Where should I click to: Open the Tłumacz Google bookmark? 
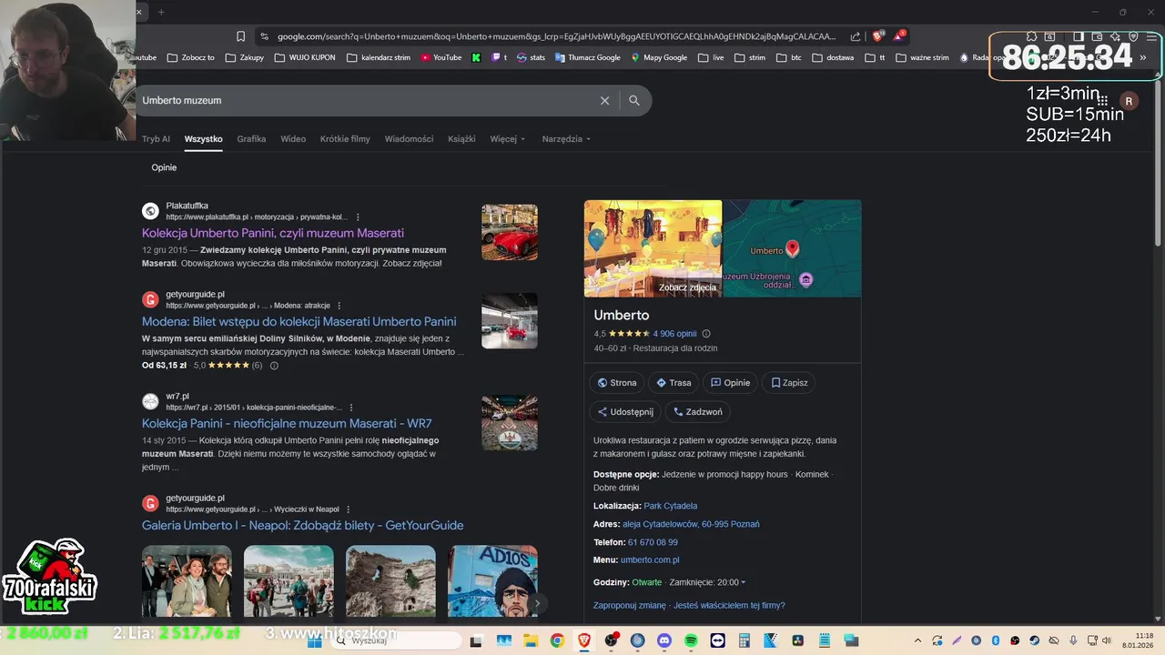click(x=586, y=57)
